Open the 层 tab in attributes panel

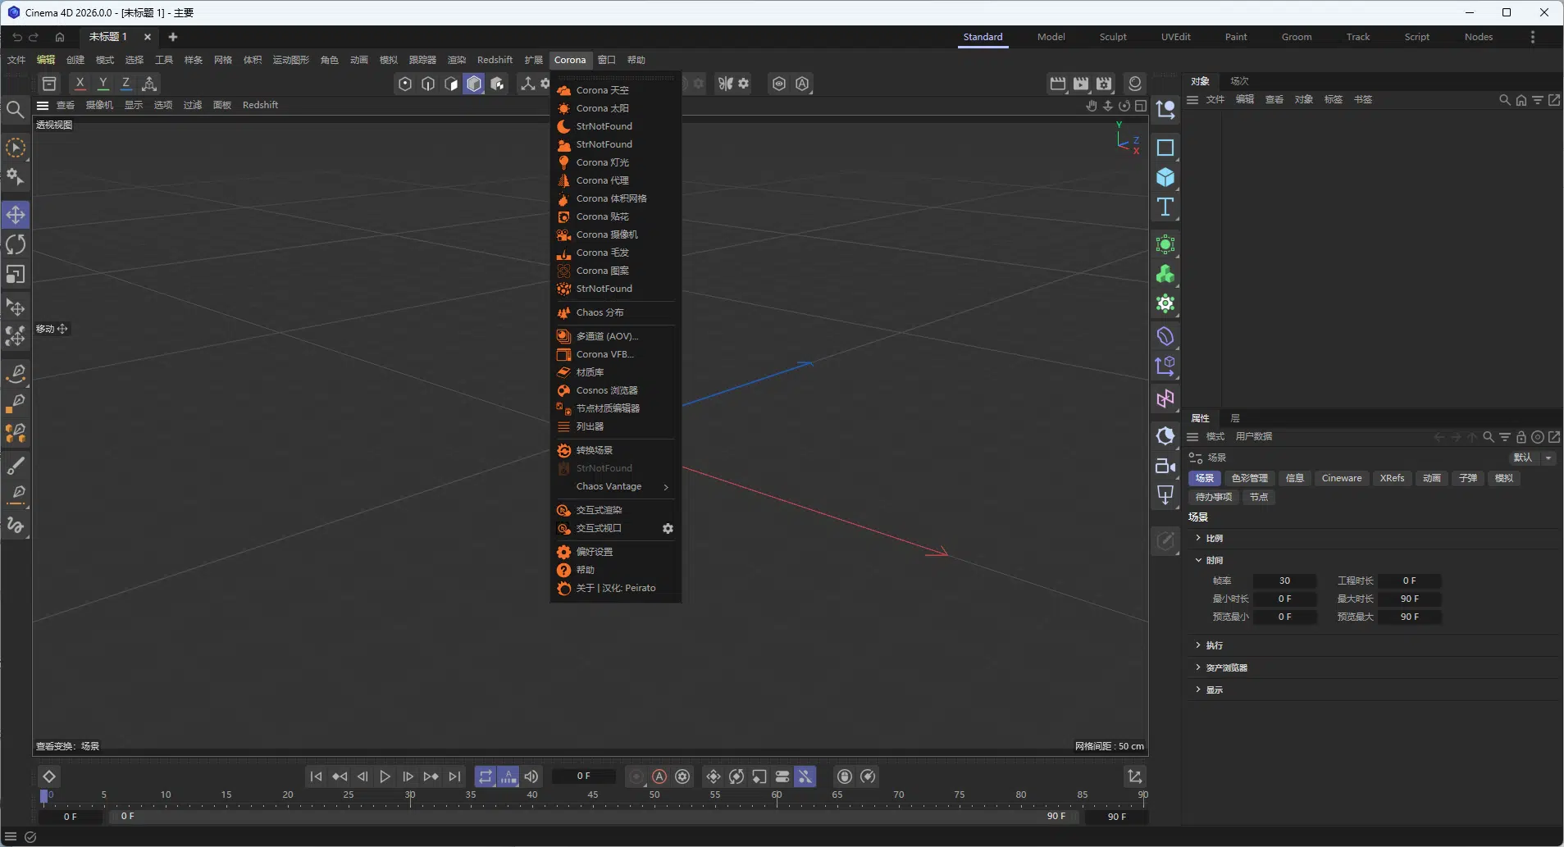click(1235, 418)
